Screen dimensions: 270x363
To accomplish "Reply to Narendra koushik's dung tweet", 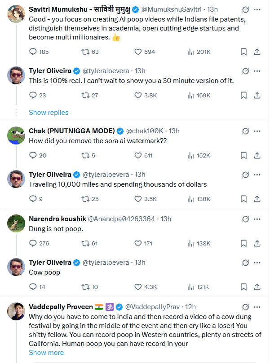I will (33, 243).
